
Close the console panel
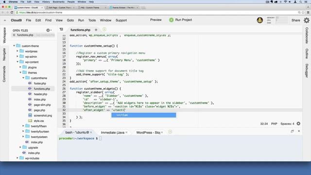point(299,131)
